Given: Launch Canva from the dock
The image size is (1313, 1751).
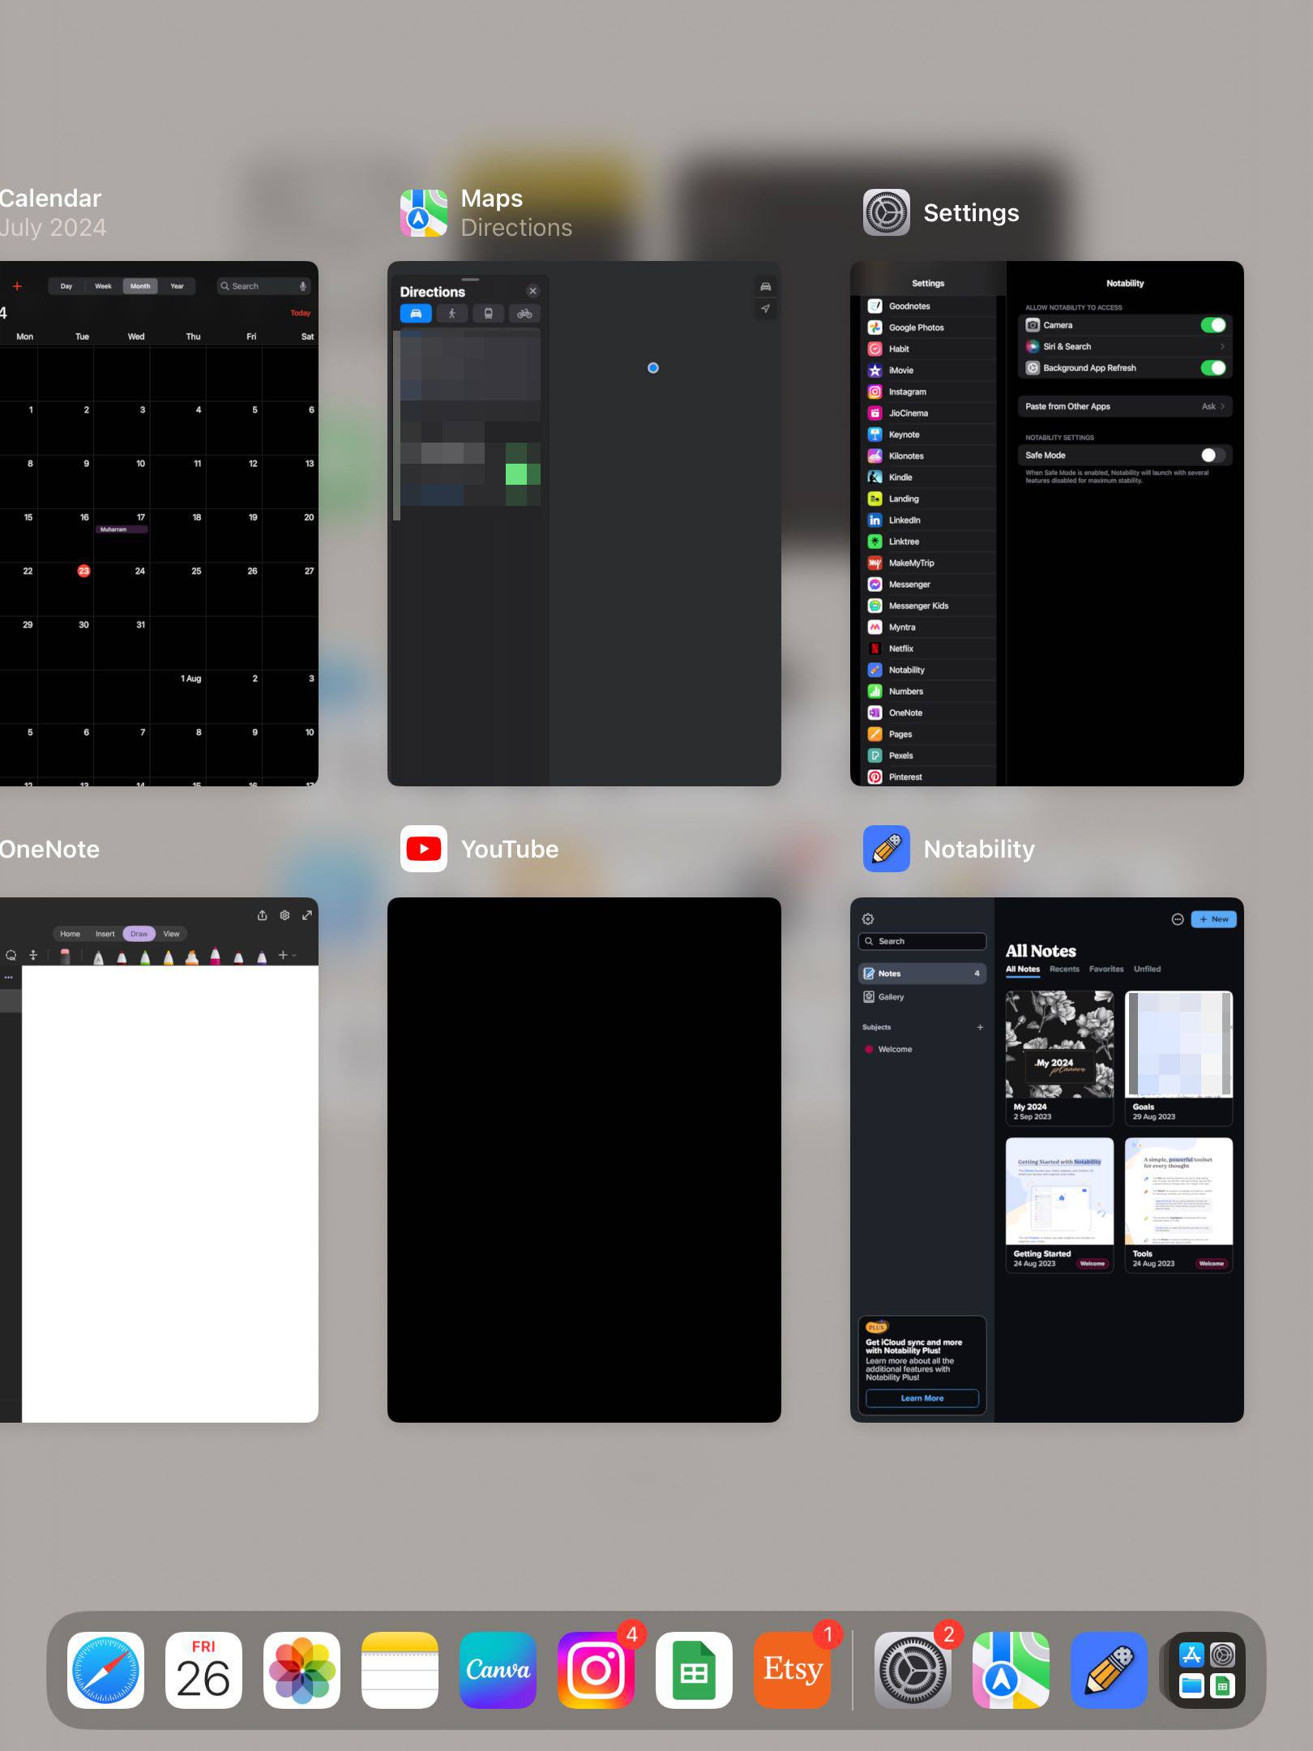Looking at the screenshot, I should [498, 1670].
